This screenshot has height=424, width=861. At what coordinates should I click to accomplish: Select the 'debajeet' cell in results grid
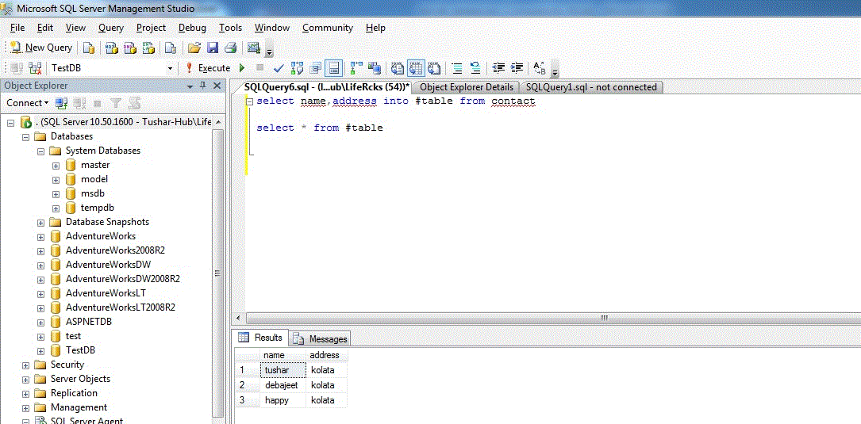click(283, 385)
